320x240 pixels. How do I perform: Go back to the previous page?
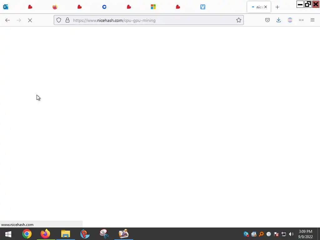click(7, 20)
